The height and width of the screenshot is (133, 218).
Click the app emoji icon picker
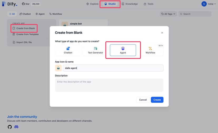(58, 68)
